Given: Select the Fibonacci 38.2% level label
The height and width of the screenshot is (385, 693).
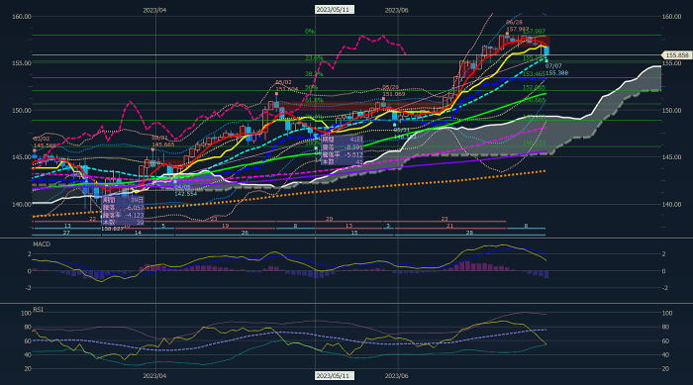Looking at the screenshot, I should point(314,74).
